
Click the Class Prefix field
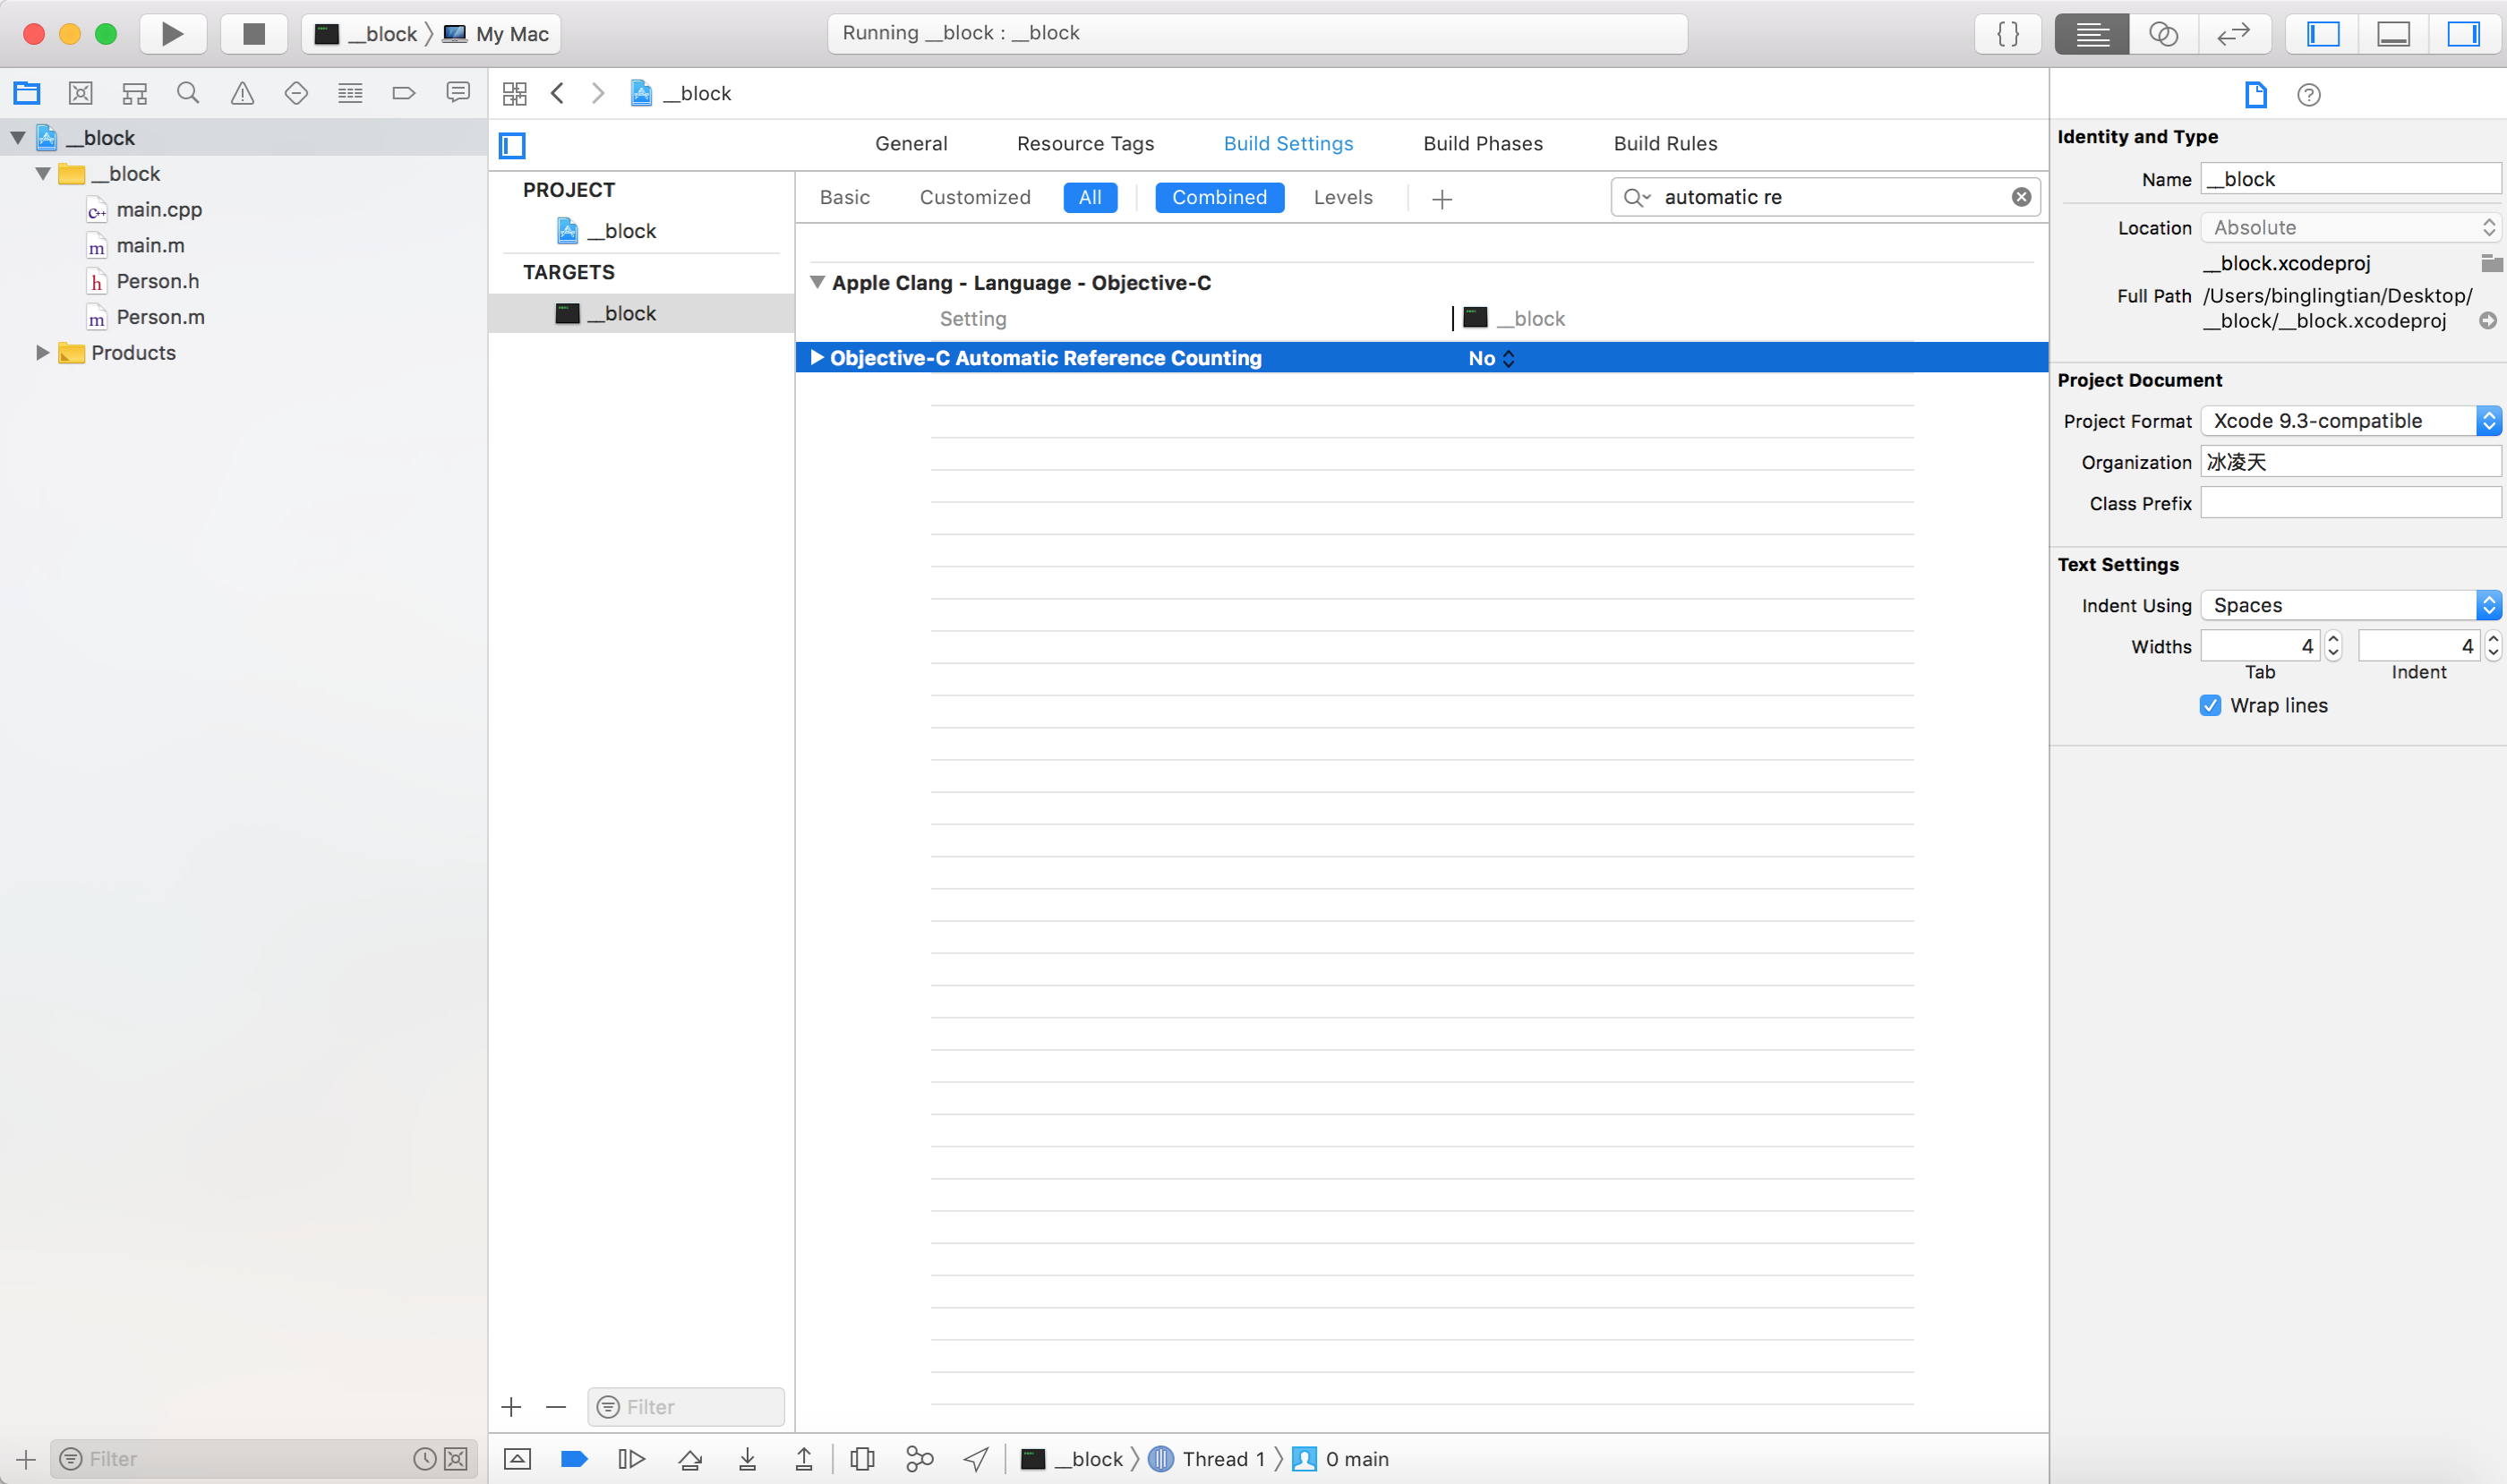[x=2351, y=503]
